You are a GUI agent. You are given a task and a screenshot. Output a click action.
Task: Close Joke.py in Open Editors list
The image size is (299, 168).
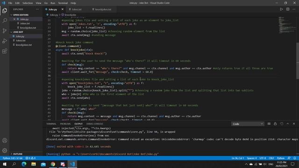(14, 19)
